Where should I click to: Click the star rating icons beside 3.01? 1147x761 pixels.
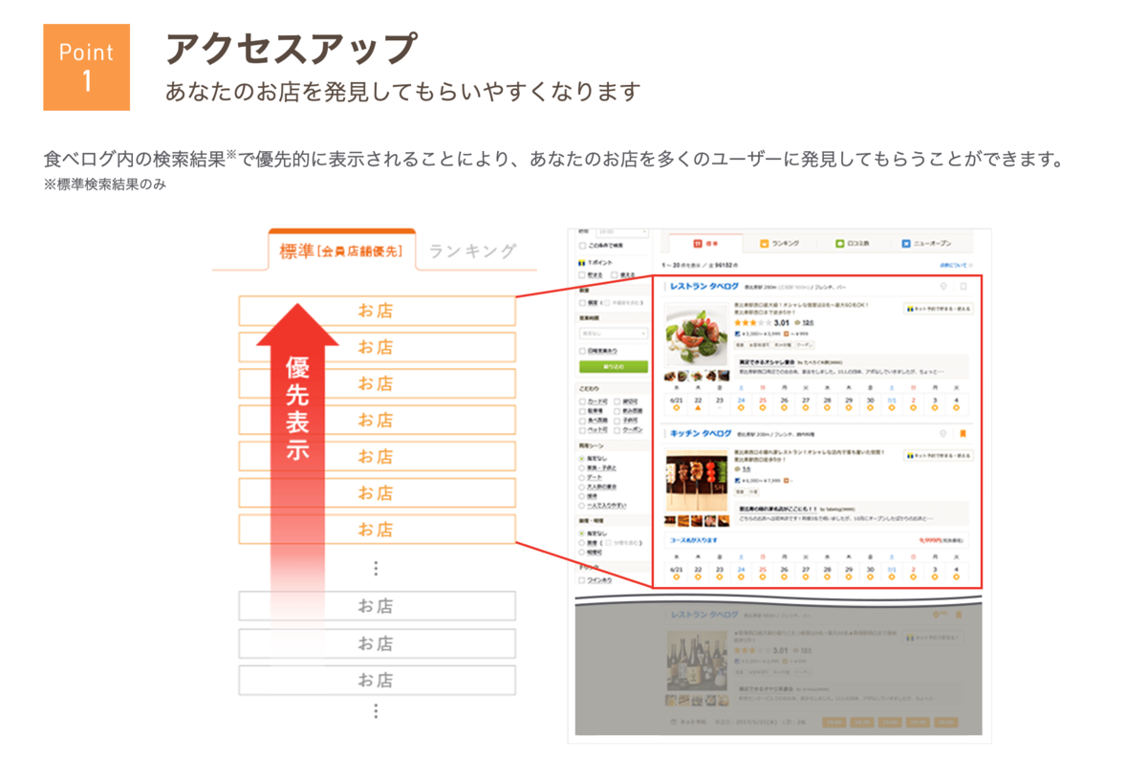(752, 323)
